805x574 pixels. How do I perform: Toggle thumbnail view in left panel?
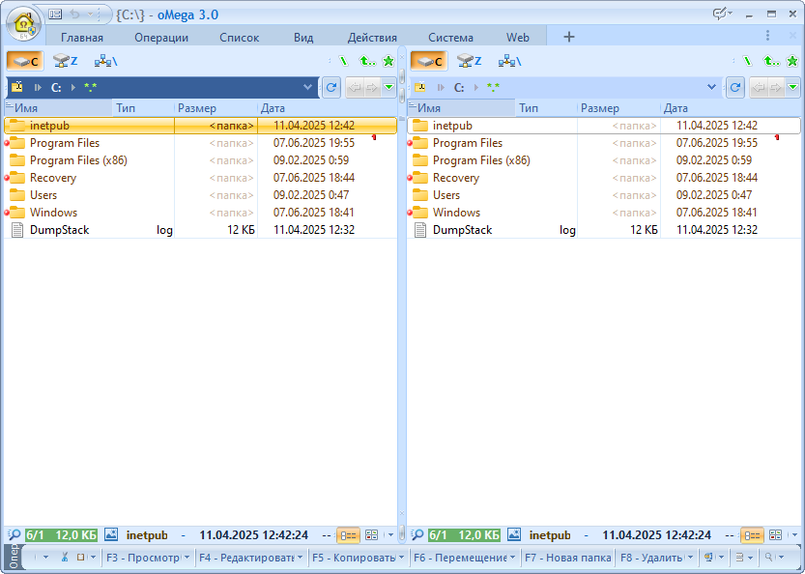coord(371,535)
